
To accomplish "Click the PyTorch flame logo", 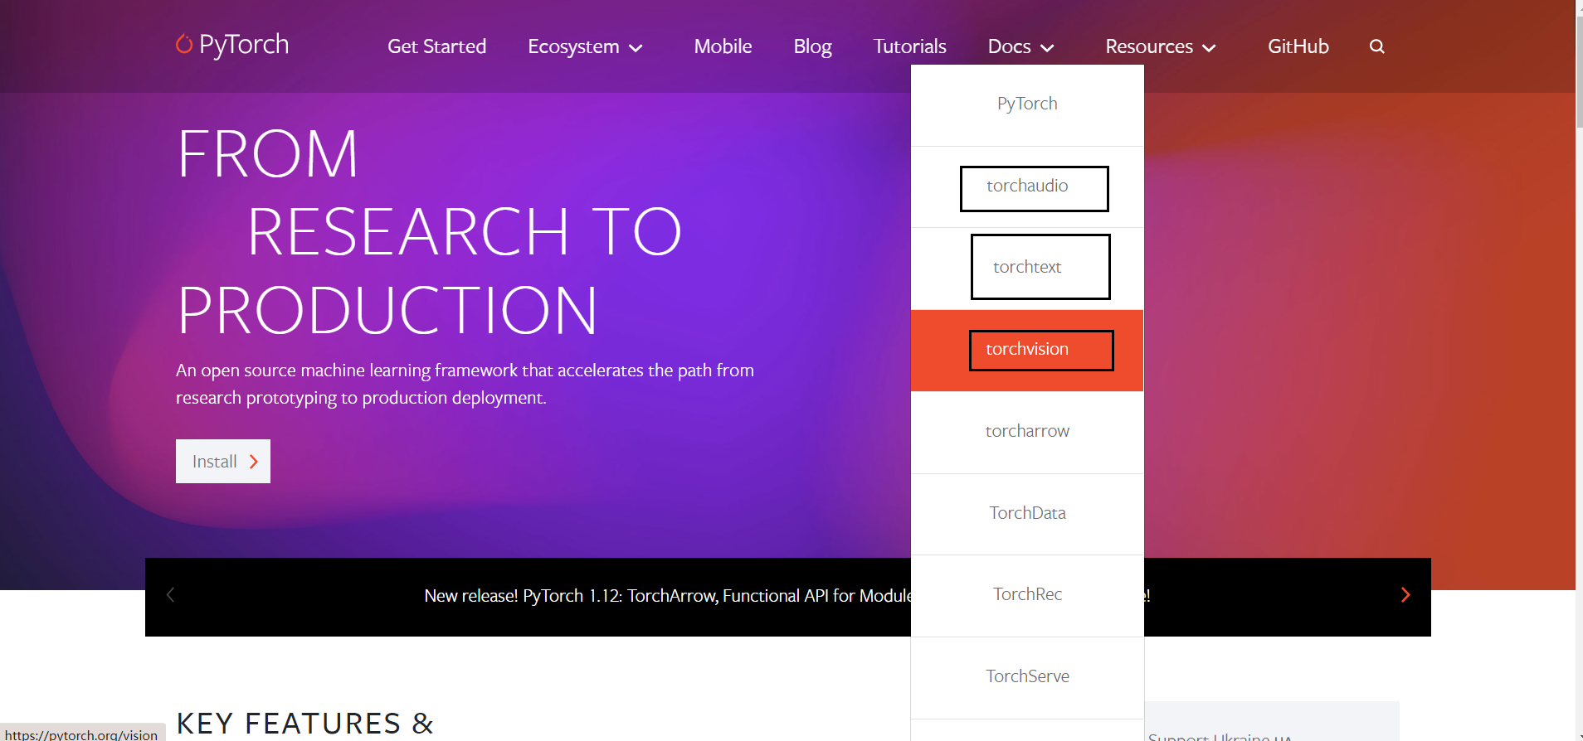I will click(x=184, y=44).
